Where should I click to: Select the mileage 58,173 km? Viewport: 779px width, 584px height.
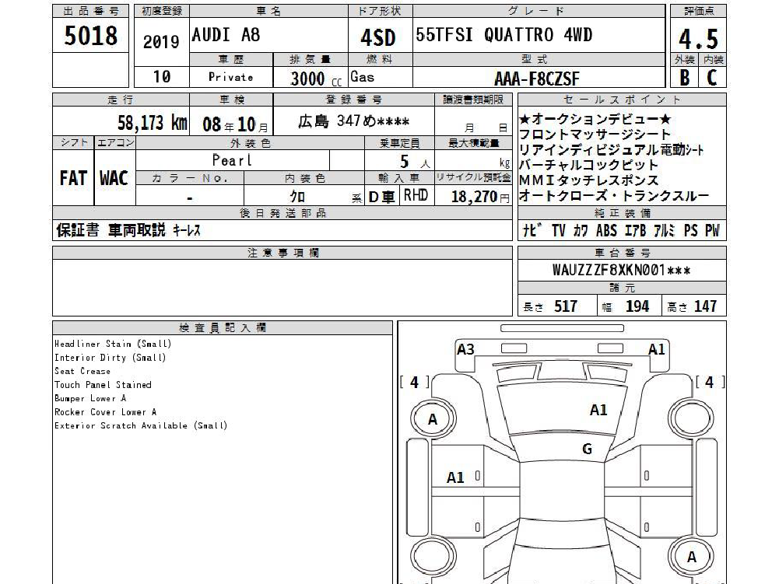click(153, 122)
